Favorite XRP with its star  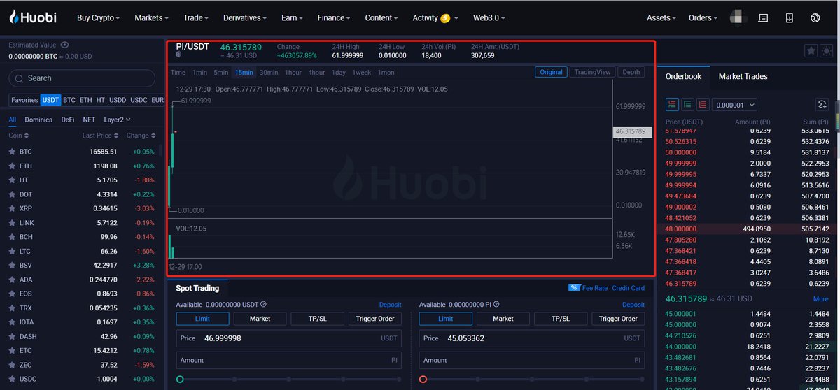12,208
